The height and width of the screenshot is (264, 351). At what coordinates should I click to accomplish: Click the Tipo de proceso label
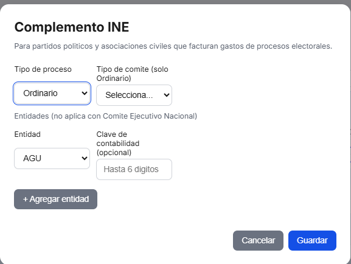tap(43, 69)
